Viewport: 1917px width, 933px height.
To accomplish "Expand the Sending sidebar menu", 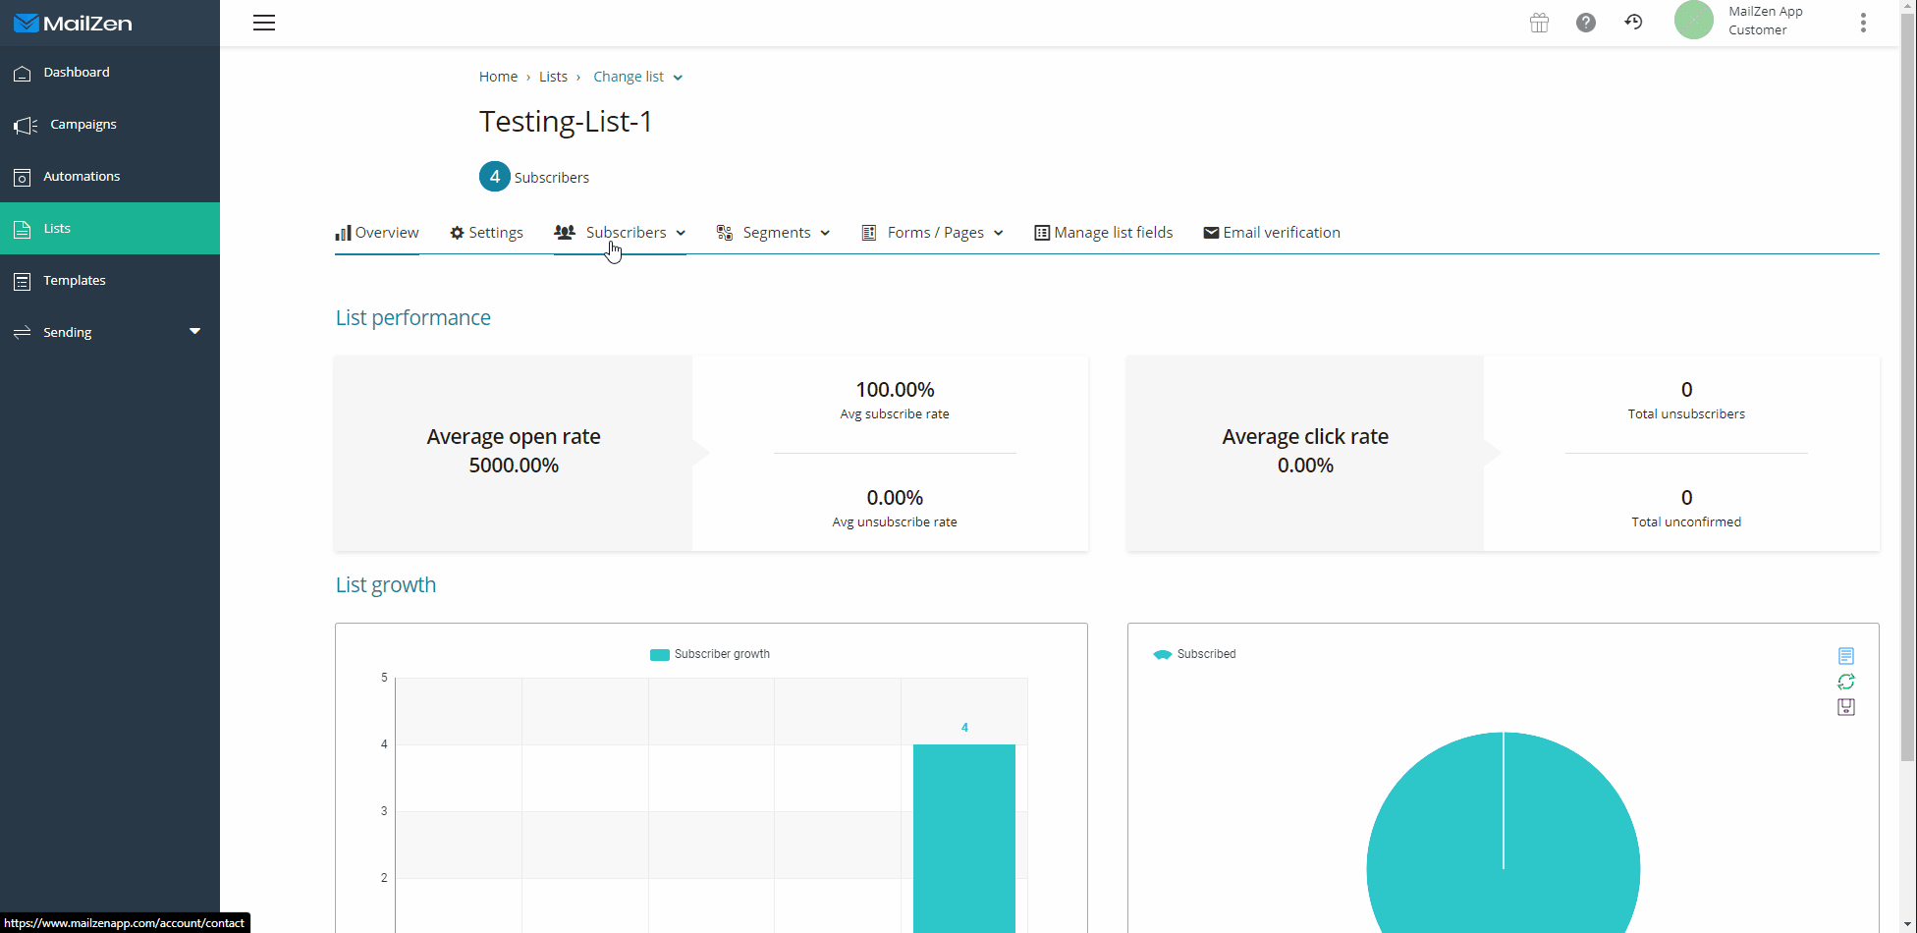I will pyautogui.click(x=108, y=332).
